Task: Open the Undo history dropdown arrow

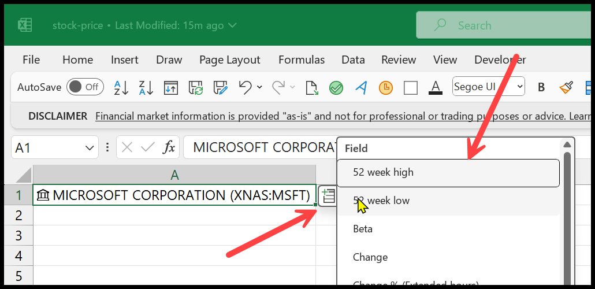Action: 259,87
